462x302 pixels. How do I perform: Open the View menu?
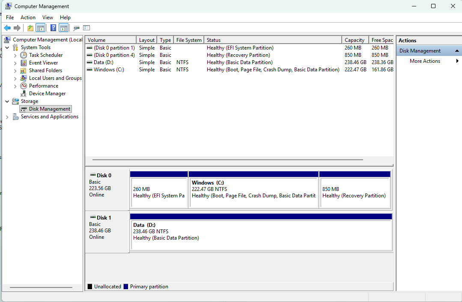coord(48,18)
